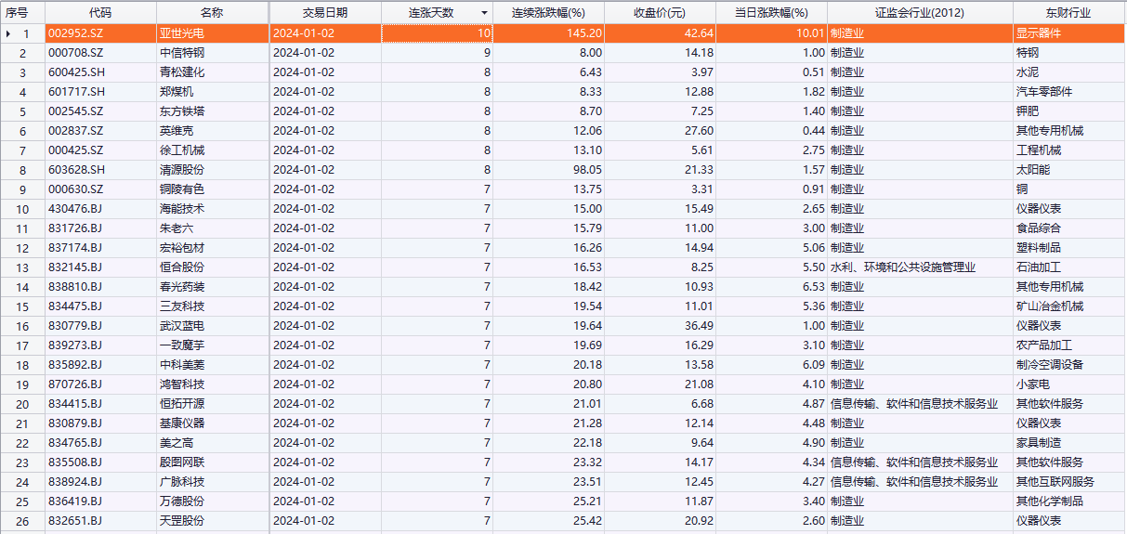Click the 序号 column header

17,13
